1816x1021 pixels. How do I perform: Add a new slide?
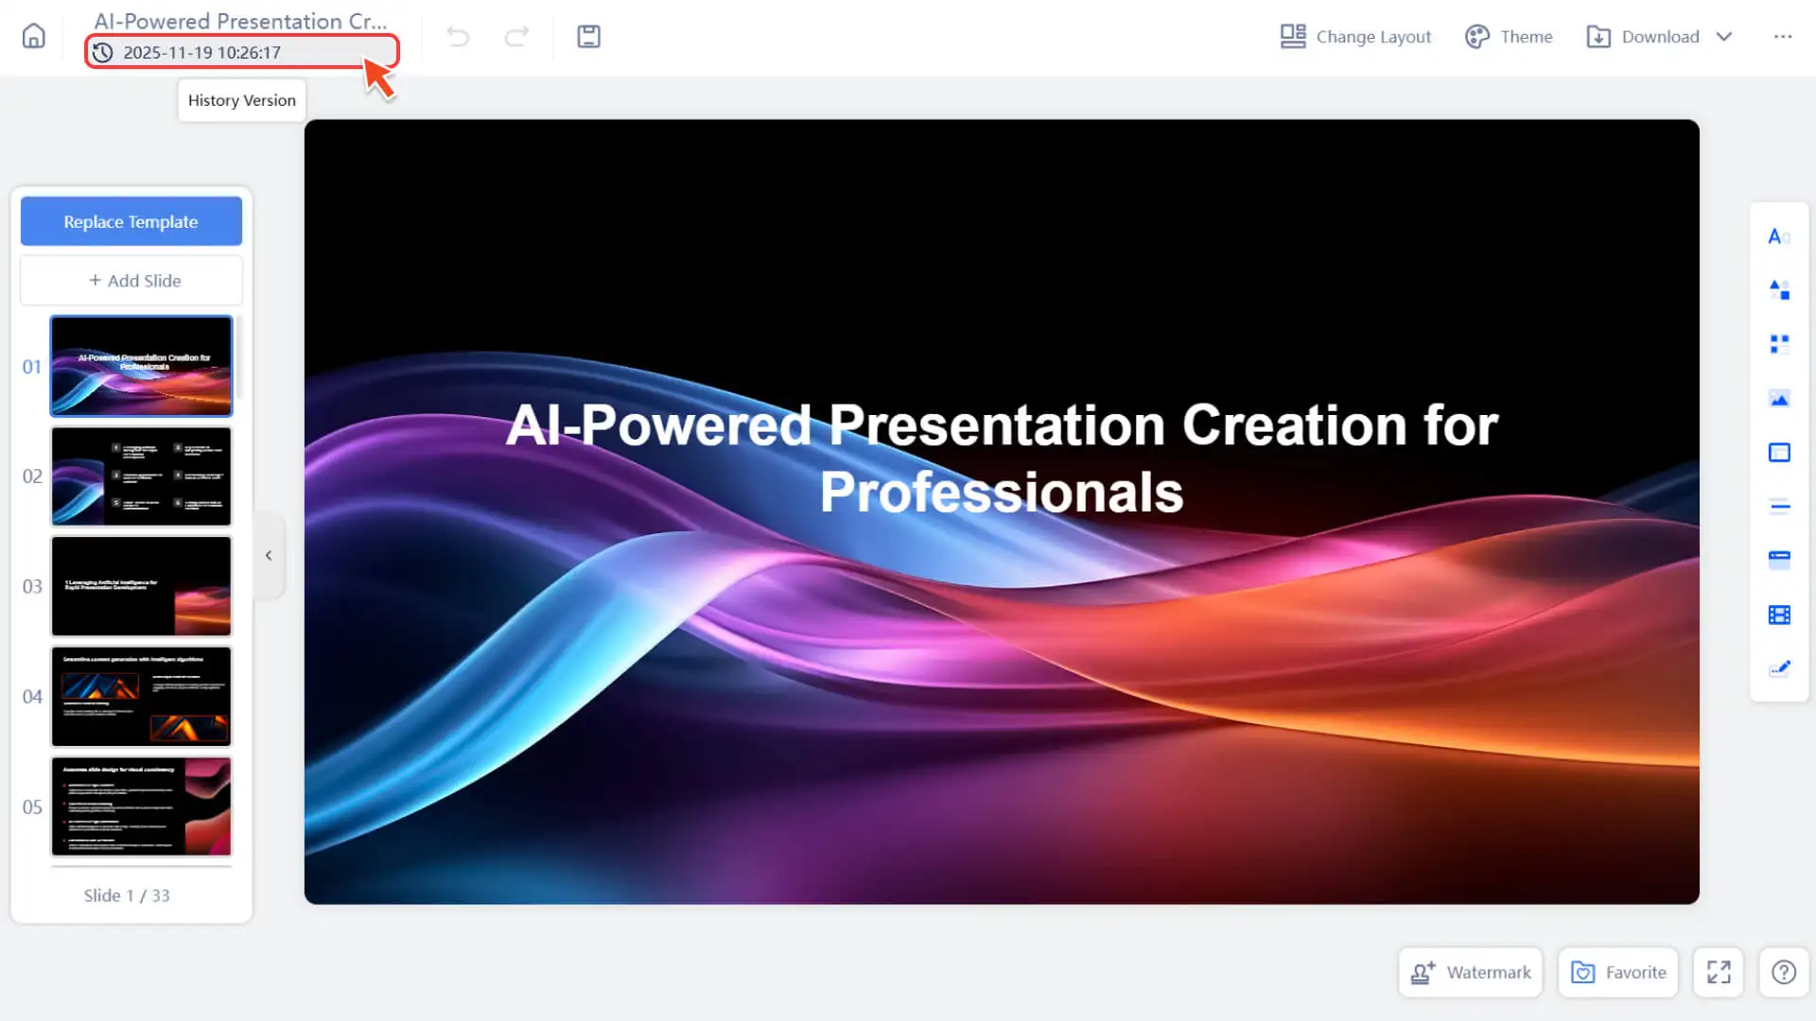pos(131,280)
